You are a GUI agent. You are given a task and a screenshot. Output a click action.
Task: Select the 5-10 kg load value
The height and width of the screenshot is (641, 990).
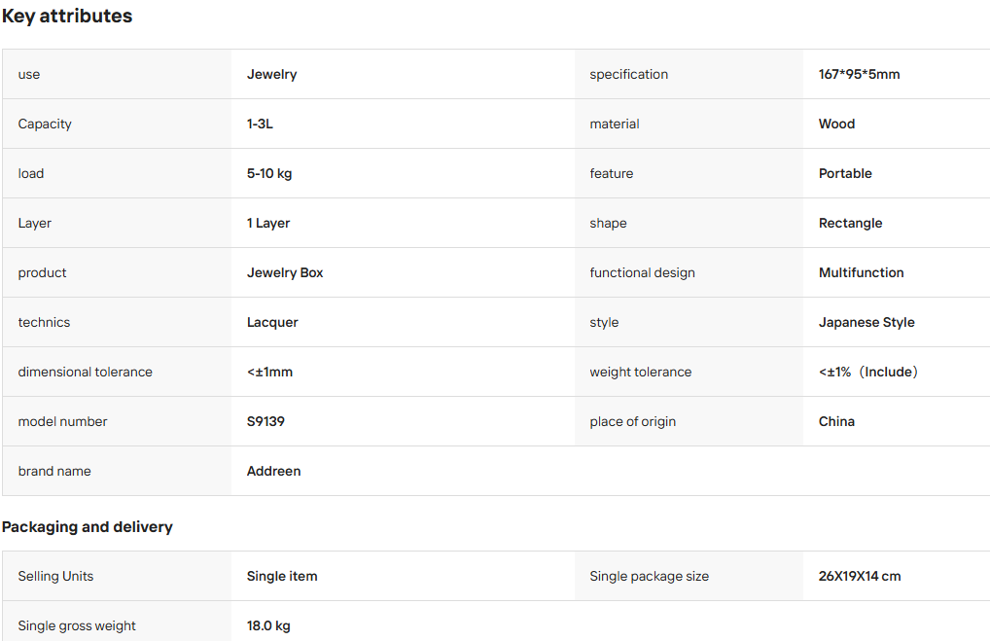pyautogui.click(x=269, y=174)
